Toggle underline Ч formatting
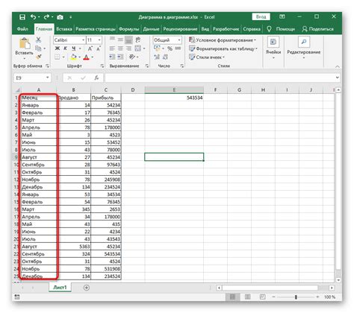 click(x=74, y=48)
